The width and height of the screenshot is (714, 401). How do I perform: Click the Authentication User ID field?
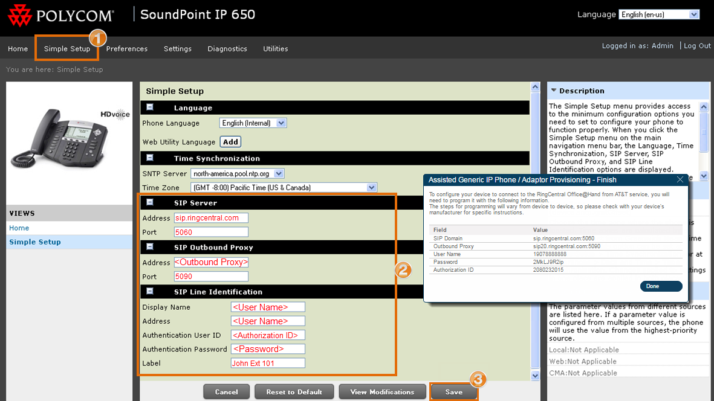pyautogui.click(x=268, y=335)
